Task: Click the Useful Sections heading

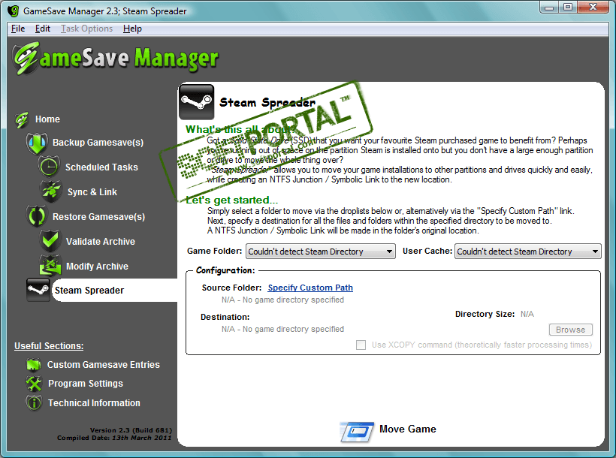Action: pos(49,345)
